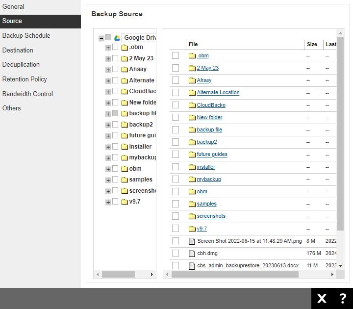Open the obm folder link in file list
This screenshot has width=353, height=309.
click(202, 192)
